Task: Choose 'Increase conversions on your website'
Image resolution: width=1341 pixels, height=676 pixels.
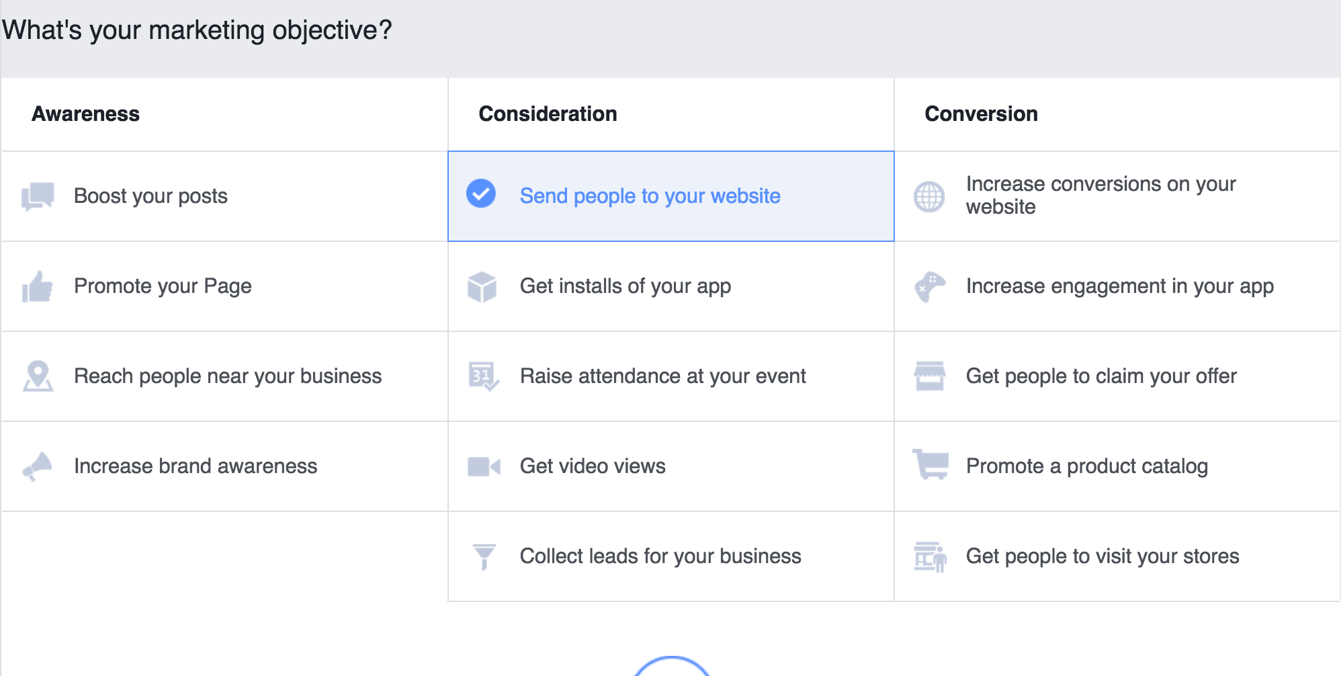Action: [x=1100, y=196]
